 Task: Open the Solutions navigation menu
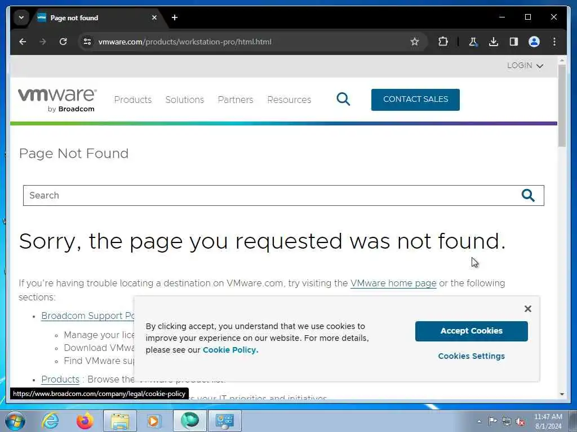[184, 100]
